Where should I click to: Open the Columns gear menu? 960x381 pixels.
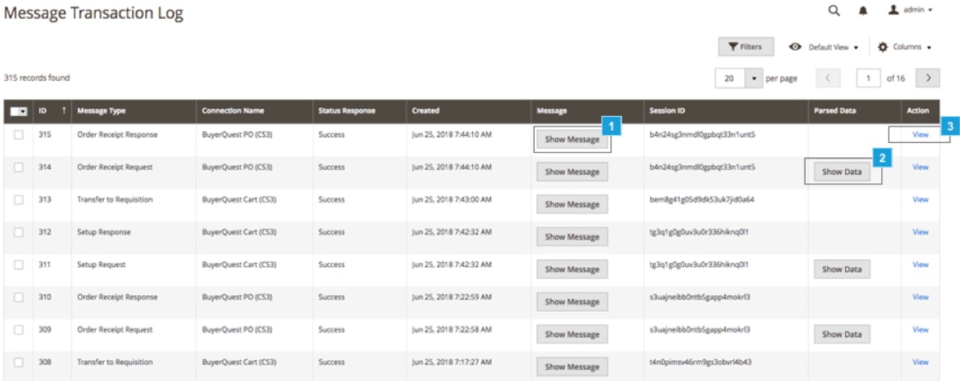click(904, 47)
